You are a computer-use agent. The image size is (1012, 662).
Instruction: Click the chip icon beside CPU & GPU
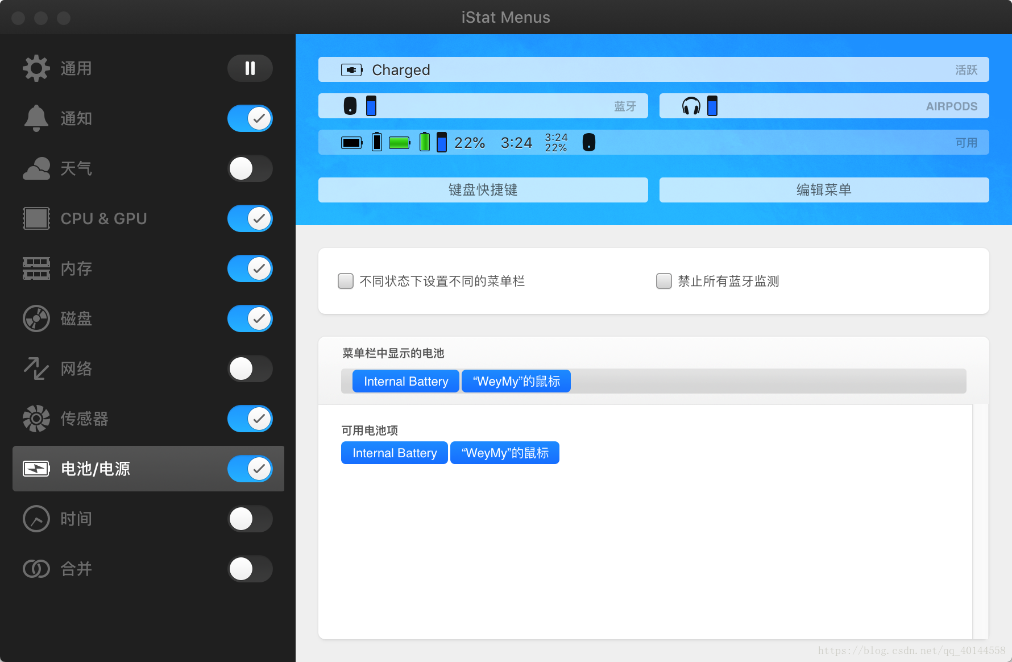point(36,218)
